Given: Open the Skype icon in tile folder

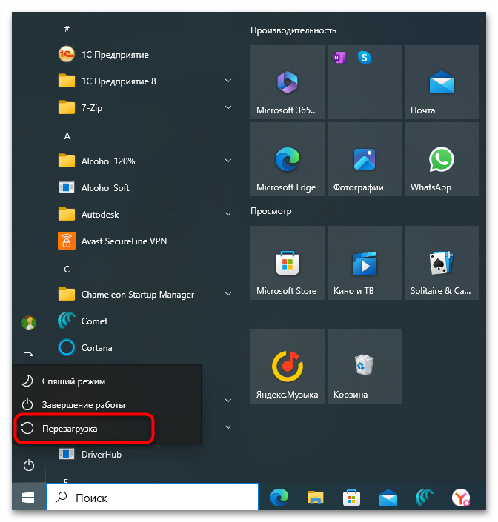Looking at the screenshot, I should click(364, 58).
